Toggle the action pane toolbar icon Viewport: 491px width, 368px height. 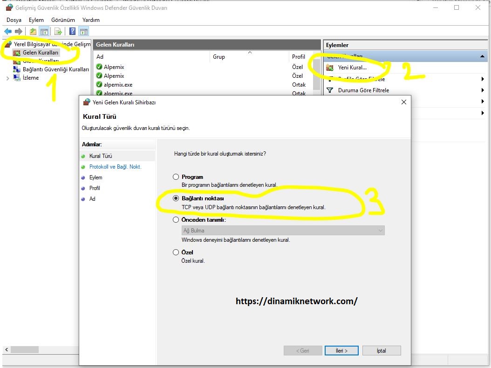pyautogui.click(x=83, y=31)
